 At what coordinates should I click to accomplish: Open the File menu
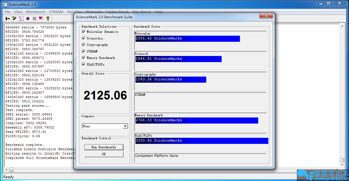[8, 12]
